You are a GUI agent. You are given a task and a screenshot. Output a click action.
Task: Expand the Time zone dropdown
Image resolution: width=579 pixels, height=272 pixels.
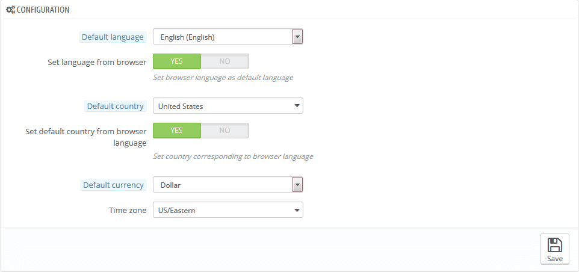coord(223,211)
